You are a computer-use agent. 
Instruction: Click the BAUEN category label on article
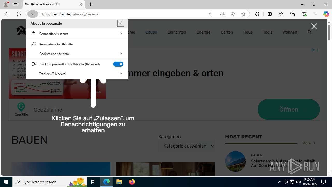[257, 155]
